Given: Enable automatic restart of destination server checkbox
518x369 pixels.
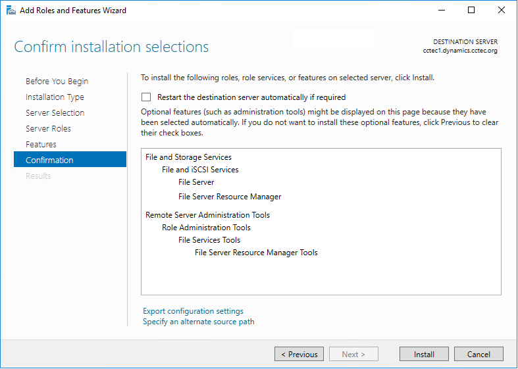Looking at the screenshot, I should point(146,97).
